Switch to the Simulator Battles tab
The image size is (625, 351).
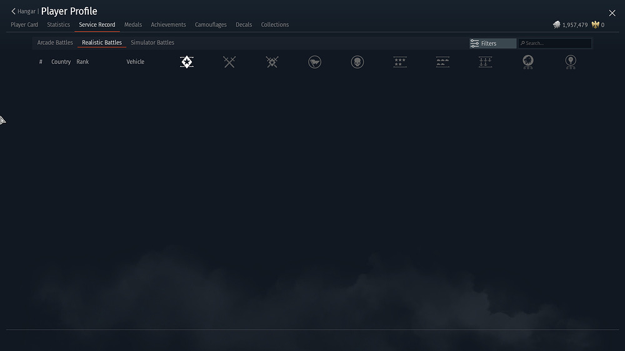pos(152,42)
